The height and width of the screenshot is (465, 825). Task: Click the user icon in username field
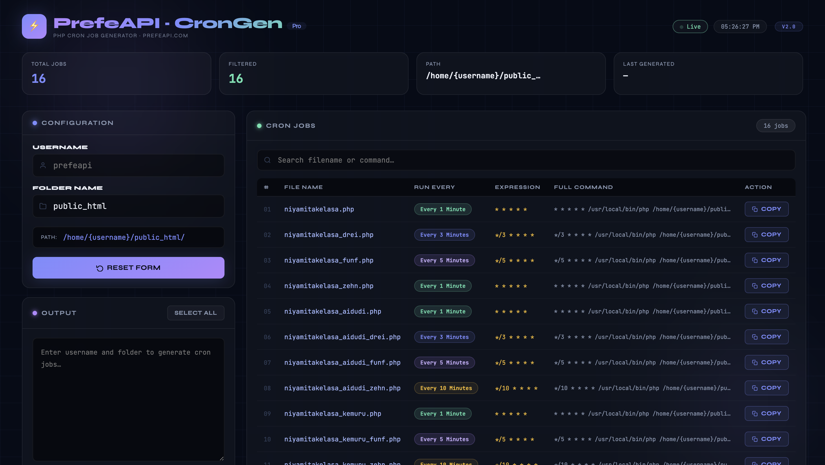(43, 165)
